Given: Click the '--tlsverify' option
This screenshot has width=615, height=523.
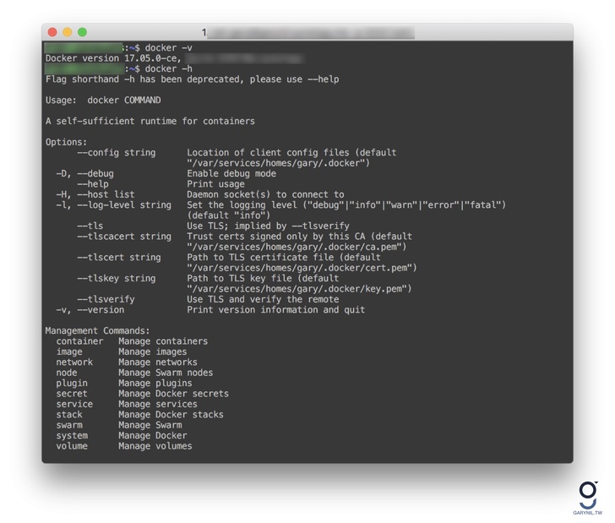Looking at the screenshot, I should 106,299.
